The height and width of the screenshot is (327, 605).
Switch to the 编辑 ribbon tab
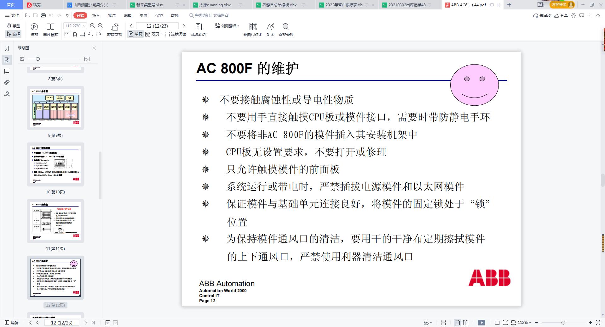click(127, 15)
